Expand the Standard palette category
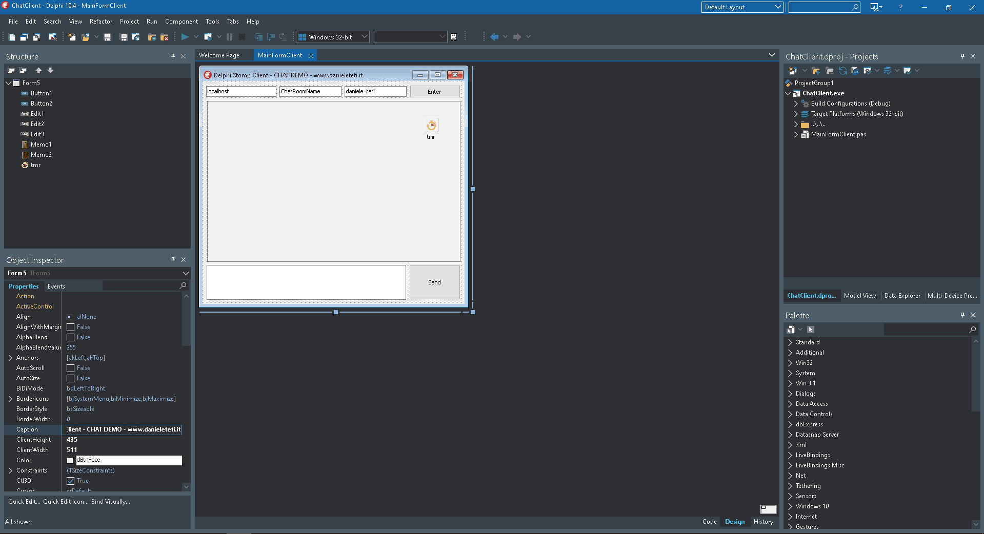The height and width of the screenshot is (534, 984). tap(790, 342)
